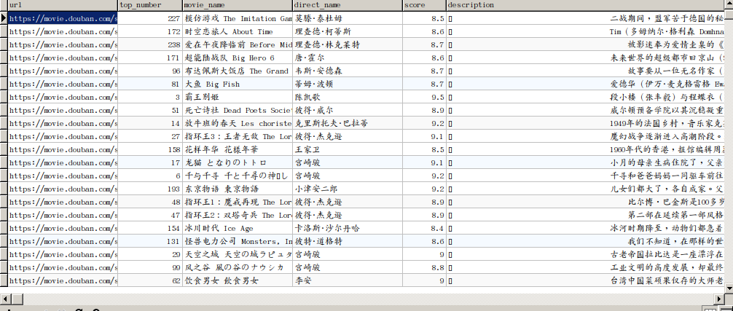The width and height of the screenshot is (733, 311).
Task: Select director cell 理查德·柯蒂斯
Action: click(348, 32)
